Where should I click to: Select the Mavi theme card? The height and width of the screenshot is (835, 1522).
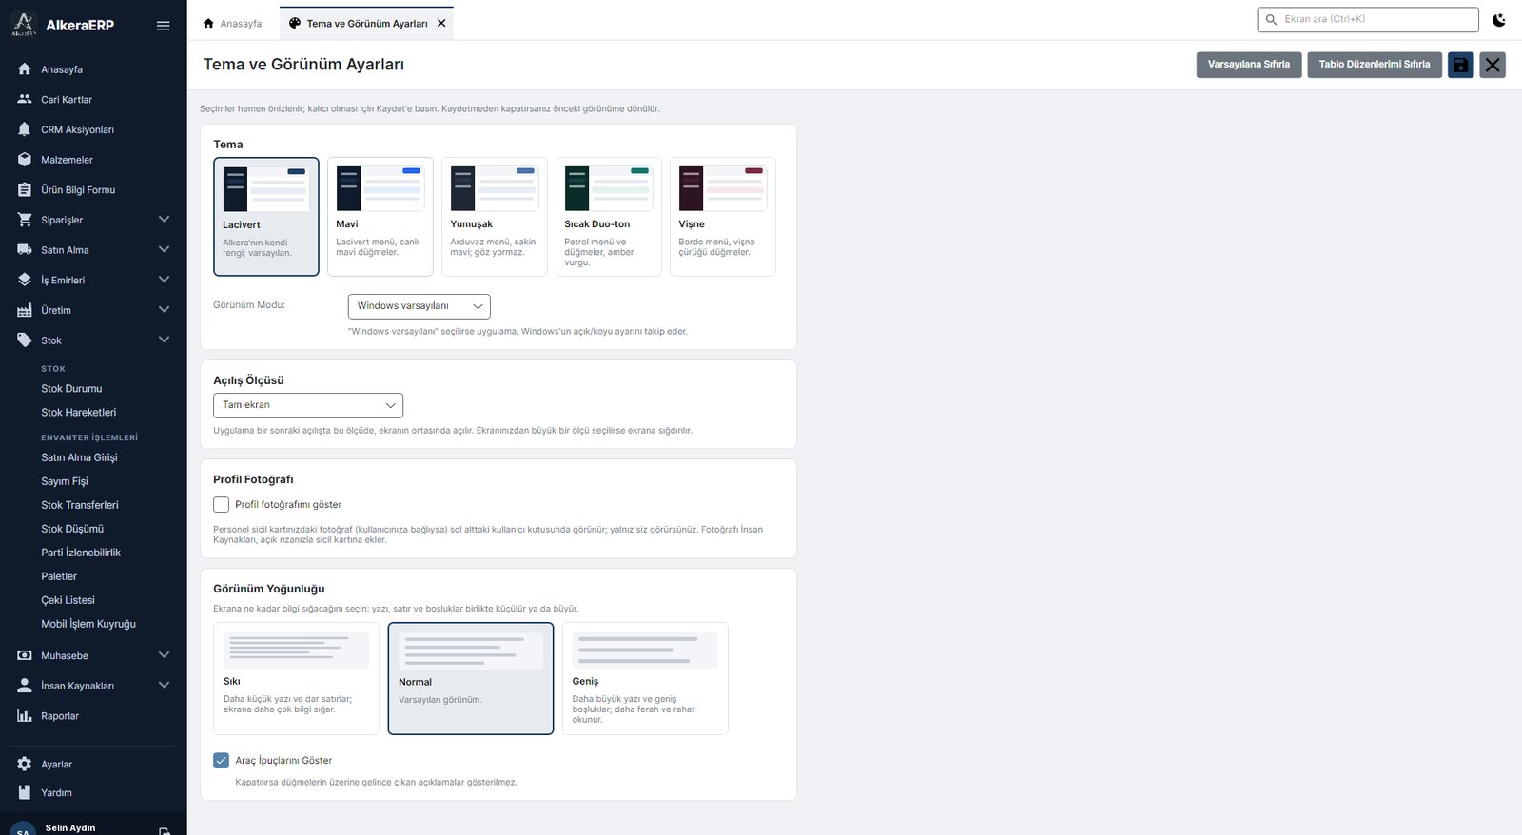pyautogui.click(x=380, y=217)
